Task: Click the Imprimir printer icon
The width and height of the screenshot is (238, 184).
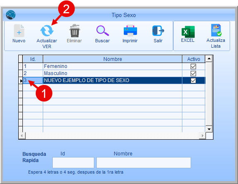Action: coord(130,30)
